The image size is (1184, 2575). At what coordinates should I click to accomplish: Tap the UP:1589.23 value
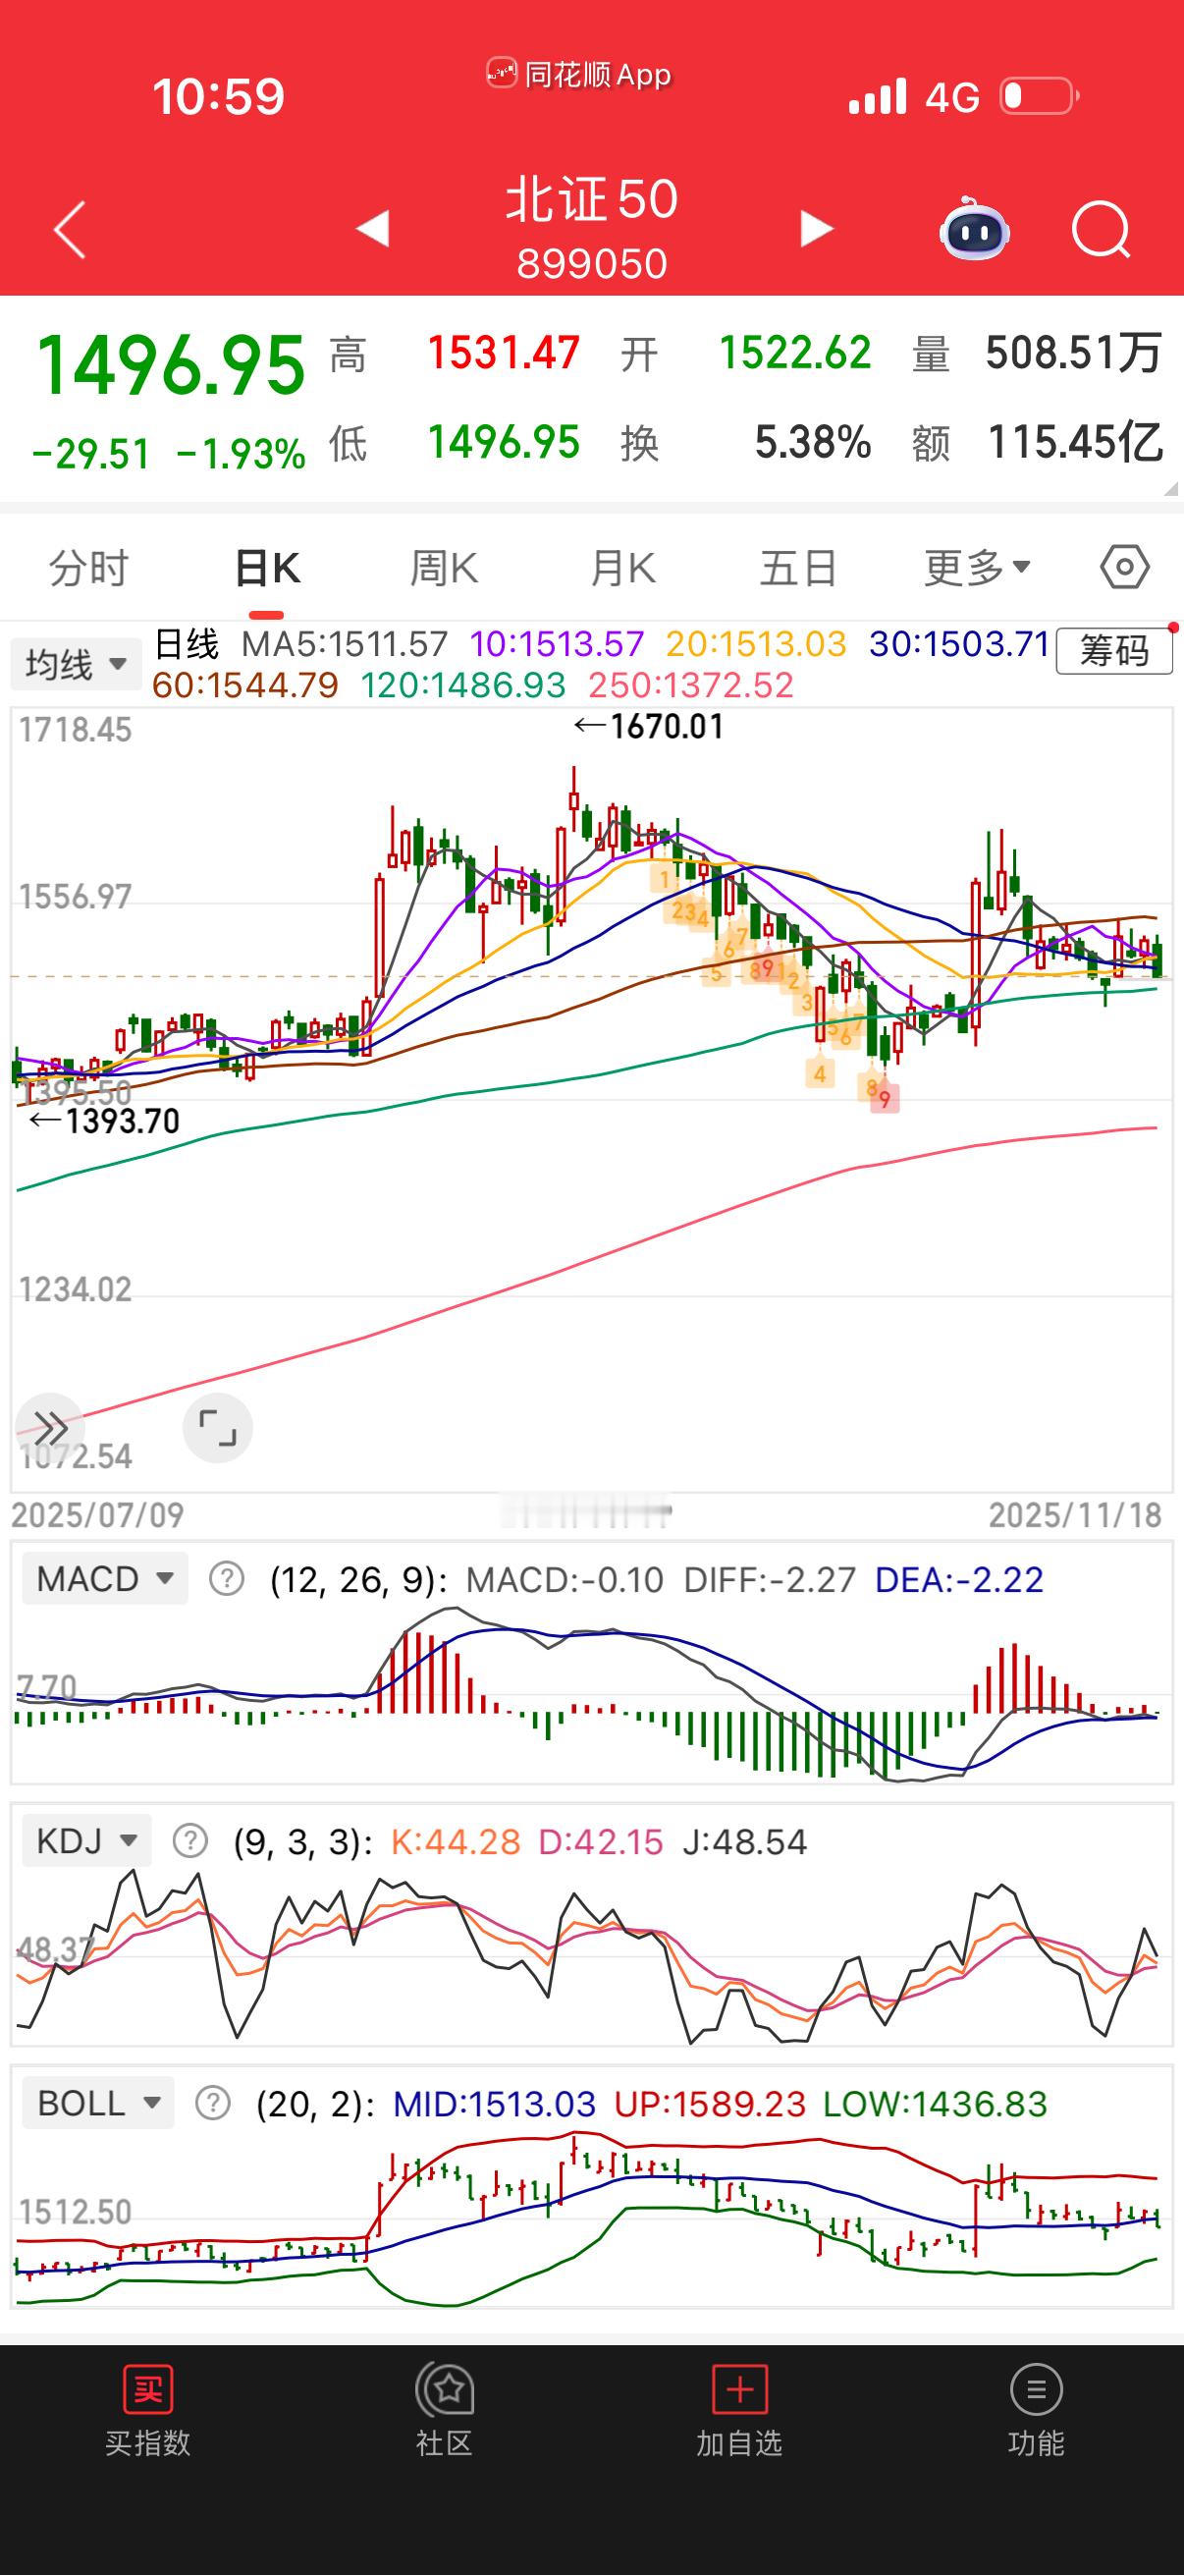point(710,2104)
